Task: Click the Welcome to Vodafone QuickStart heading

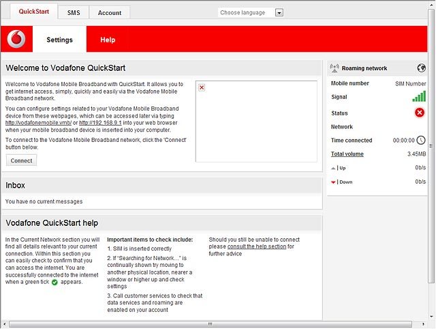Action: 65,68
